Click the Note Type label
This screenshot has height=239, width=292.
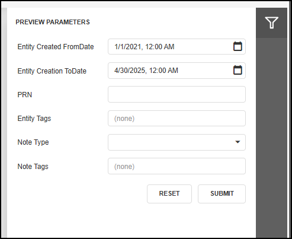click(33, 142)
